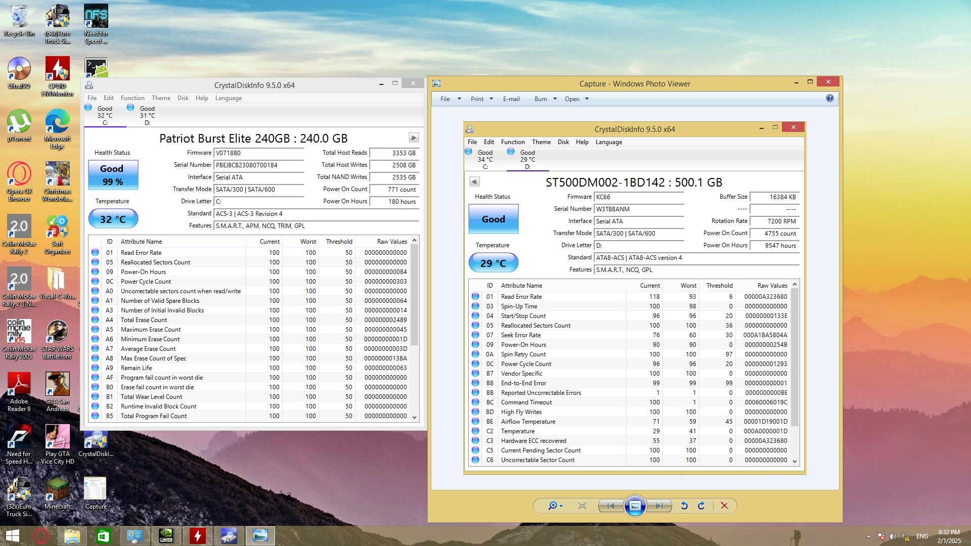Select the Total Wear Level Count row
The width and height of the screenshot is (971, 546).
pyautogui.click(x=250, y=396)
